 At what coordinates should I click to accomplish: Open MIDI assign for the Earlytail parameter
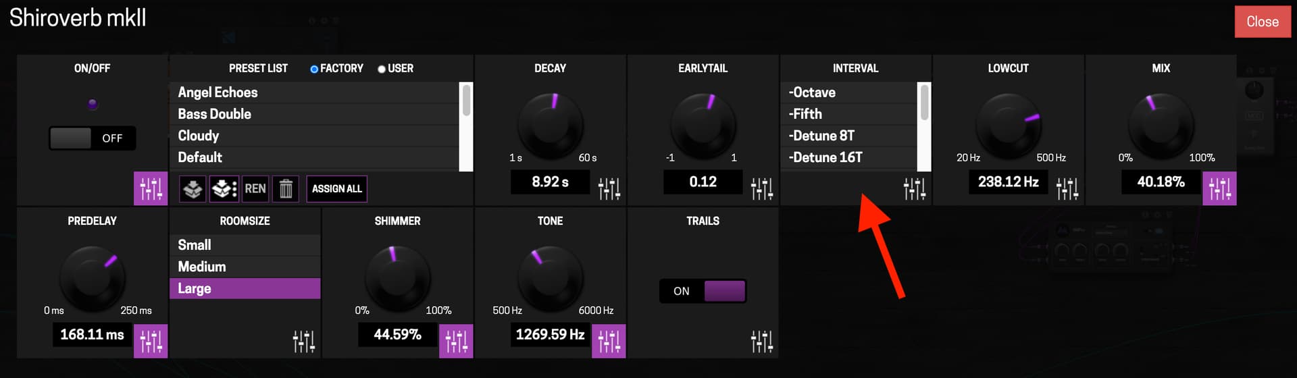[761, 189]
